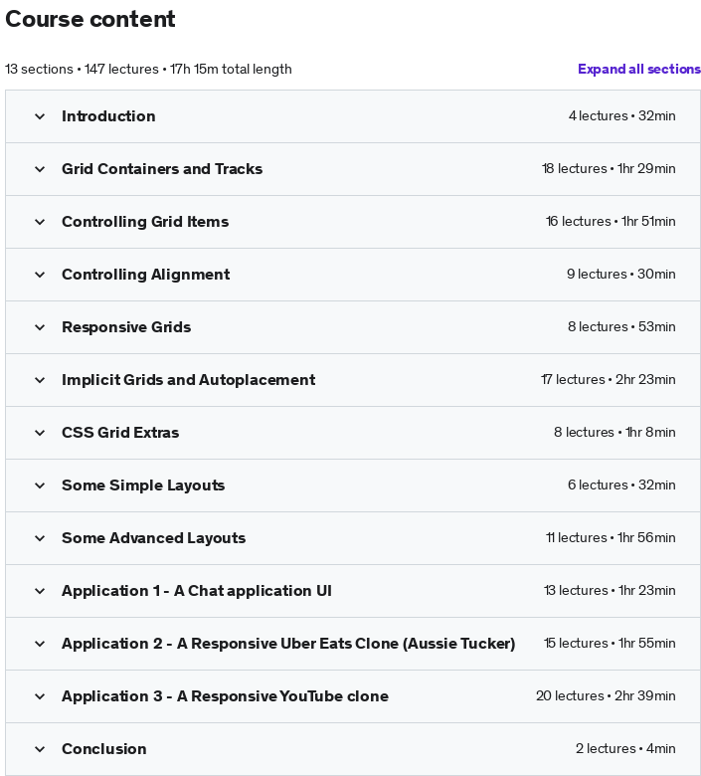701x776 pixels.
Task: Click '11 lectures • 1hr 56min' text
Action: [x=611, y=537]
